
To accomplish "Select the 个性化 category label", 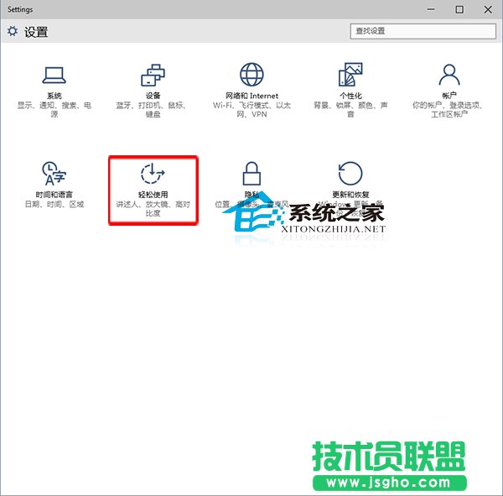I will click(x=350, y=96).
